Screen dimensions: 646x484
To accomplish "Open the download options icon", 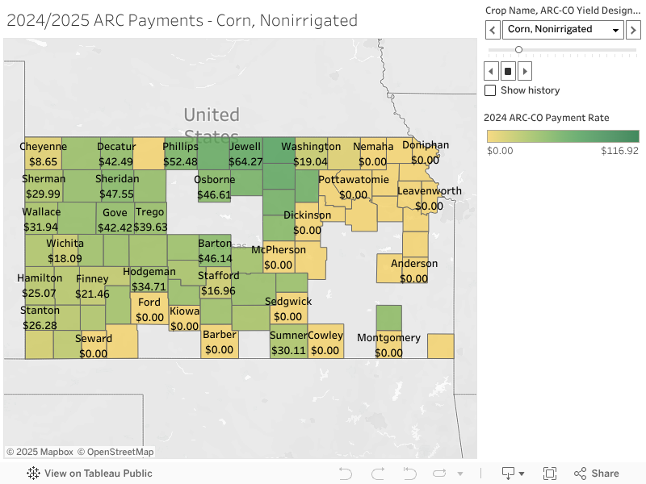I will 513,474.
